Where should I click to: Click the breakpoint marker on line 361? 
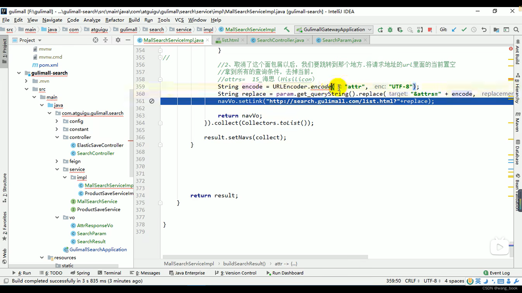pos(152,101)
